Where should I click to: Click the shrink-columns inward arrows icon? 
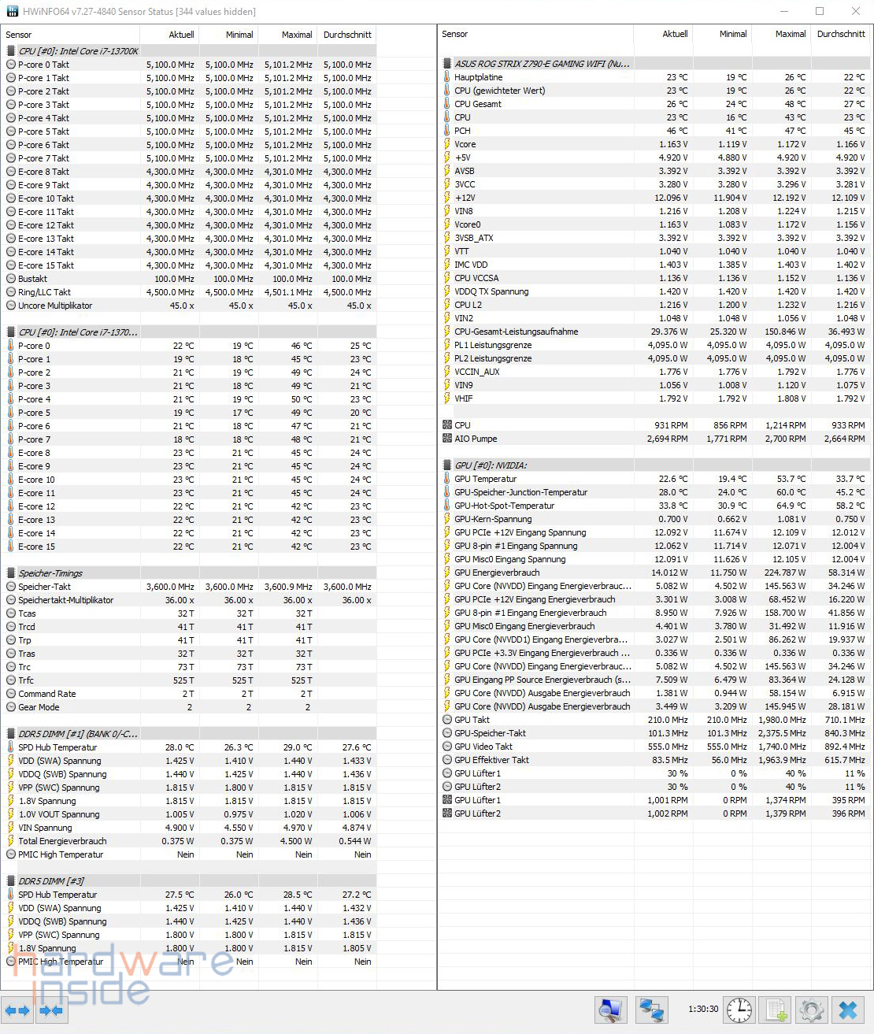[52, 1010]
